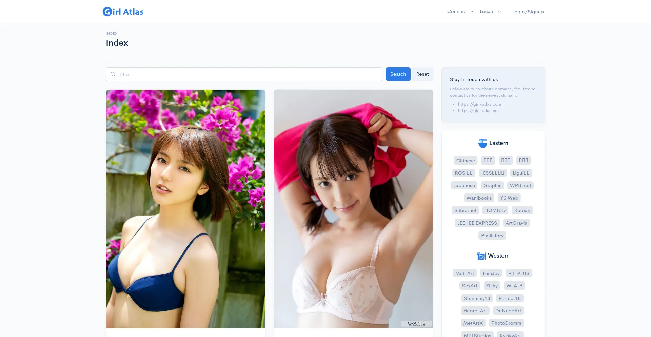Image resolution: width=651 pixels, height=337 pixels.
Task: Expand the Locale dropdown menu
Action: pyautogui.click(x=490, y=11)
